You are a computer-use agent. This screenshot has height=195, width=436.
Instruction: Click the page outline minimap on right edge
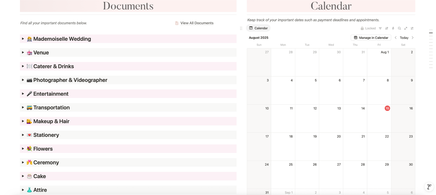431,49
